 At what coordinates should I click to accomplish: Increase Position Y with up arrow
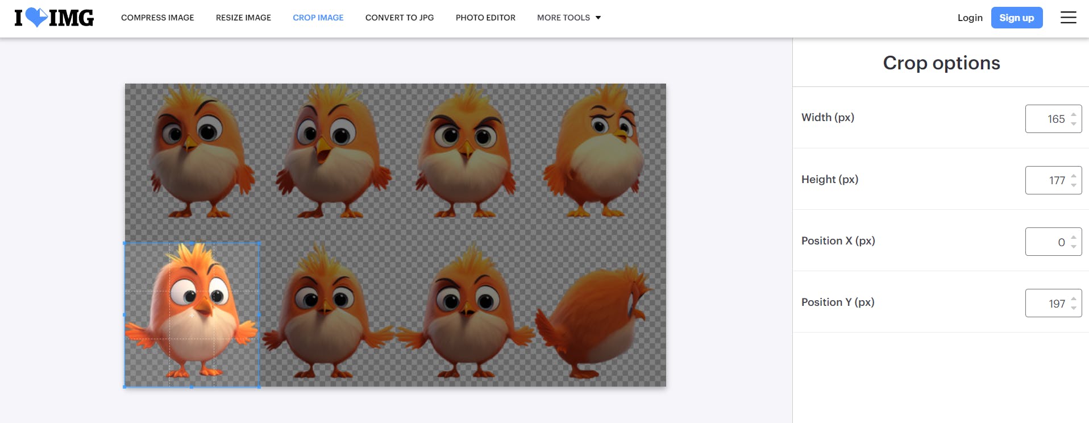[1074, 298]
